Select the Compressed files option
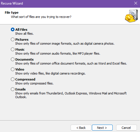The image size is (140, 132). pos(13,79)
